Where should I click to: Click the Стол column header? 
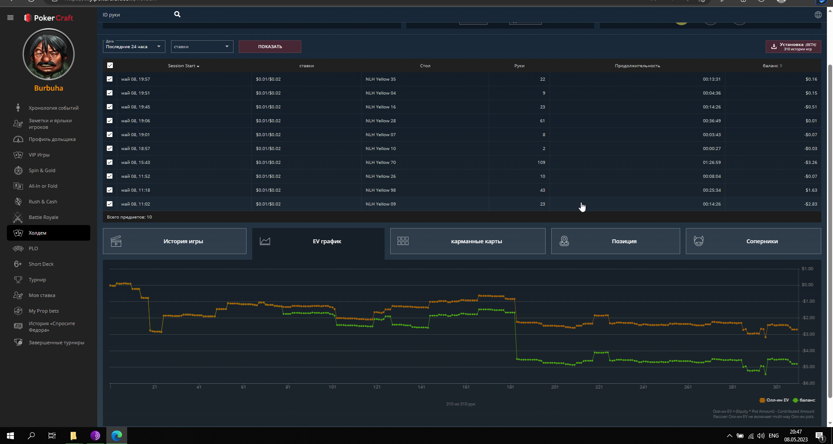point(425,66)
